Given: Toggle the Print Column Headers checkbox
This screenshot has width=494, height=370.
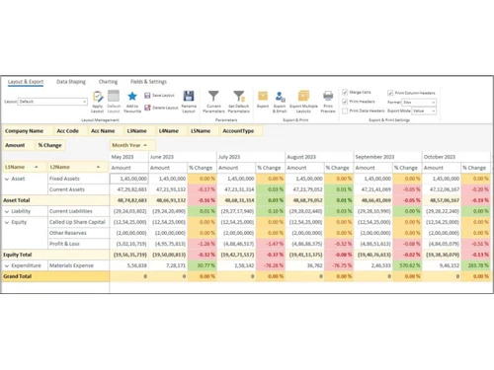Looking at the screenshot, I should (x=390, y=93).
